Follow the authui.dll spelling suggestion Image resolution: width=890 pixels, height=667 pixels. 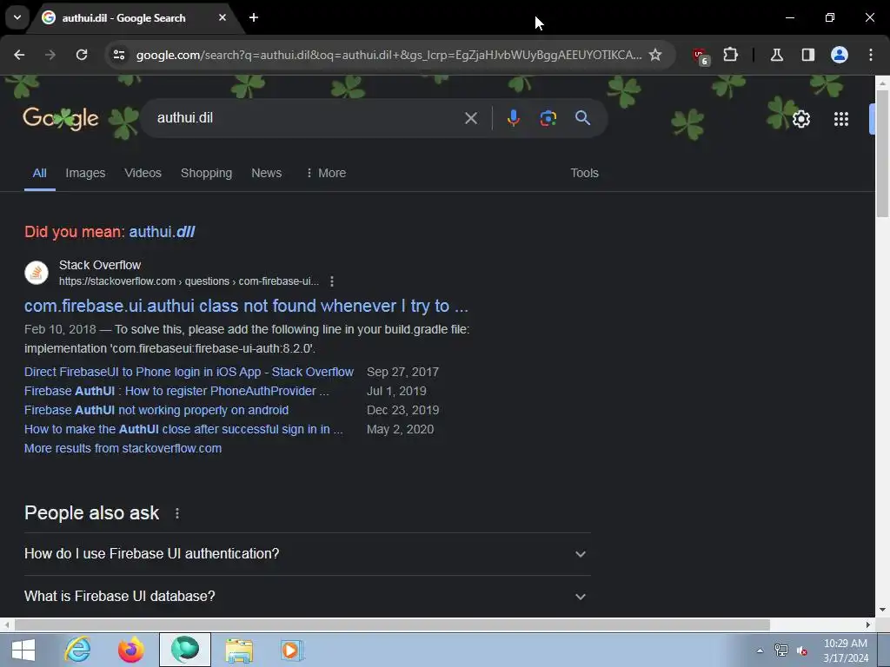162,232
